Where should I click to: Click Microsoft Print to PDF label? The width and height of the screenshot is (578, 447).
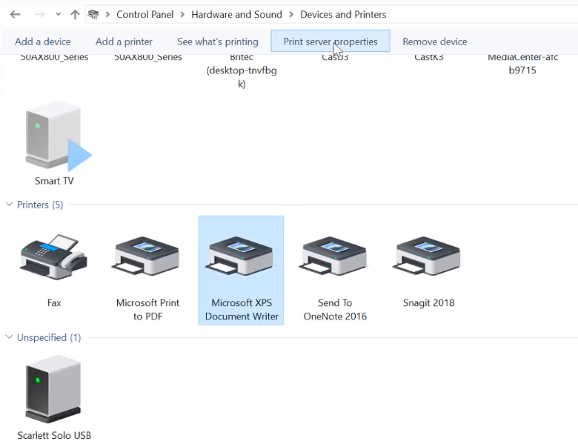(147, 309)
